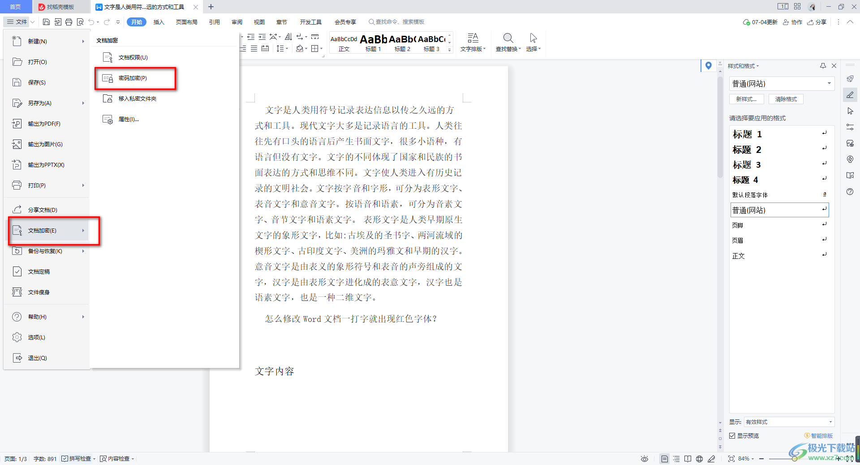Click Clear Format (清除格式) button
Image resolution: width=860 pixels, height=465 pixels.
click(x=786, y=99)
